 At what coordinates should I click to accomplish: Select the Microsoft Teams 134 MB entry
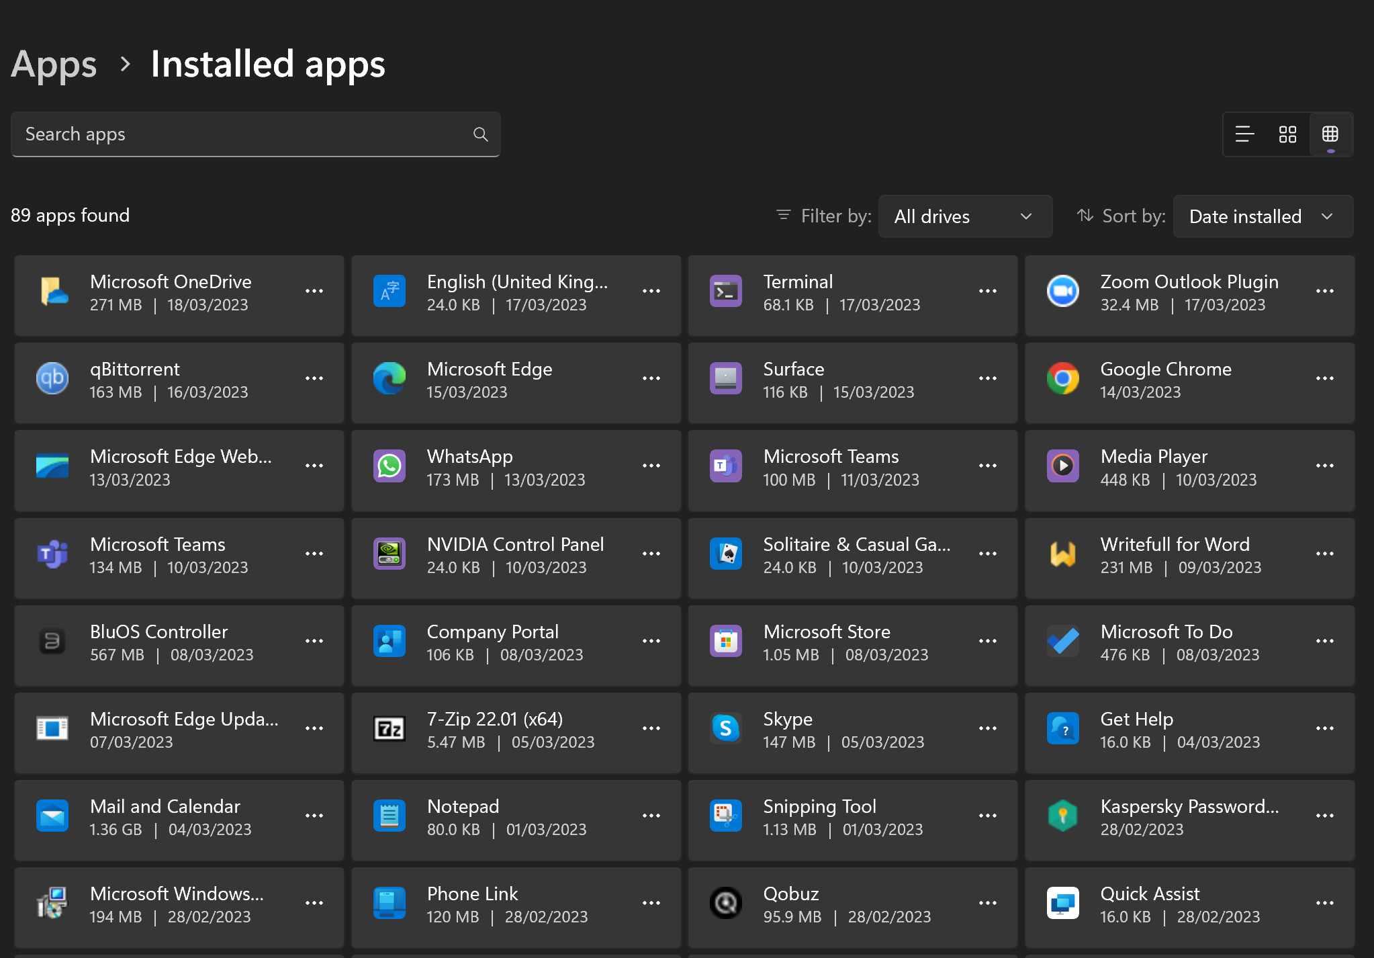click(179, 558)
